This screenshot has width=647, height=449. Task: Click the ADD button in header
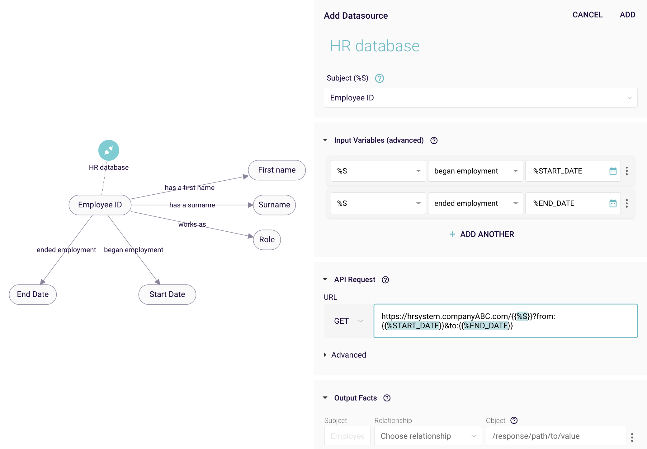point(627,15)
